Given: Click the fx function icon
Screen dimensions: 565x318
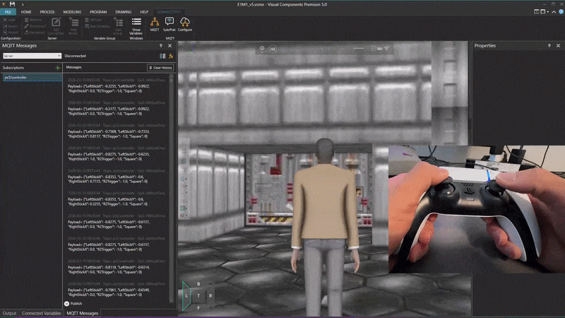Looking at the screenshot, I should (x=171, y=55).
